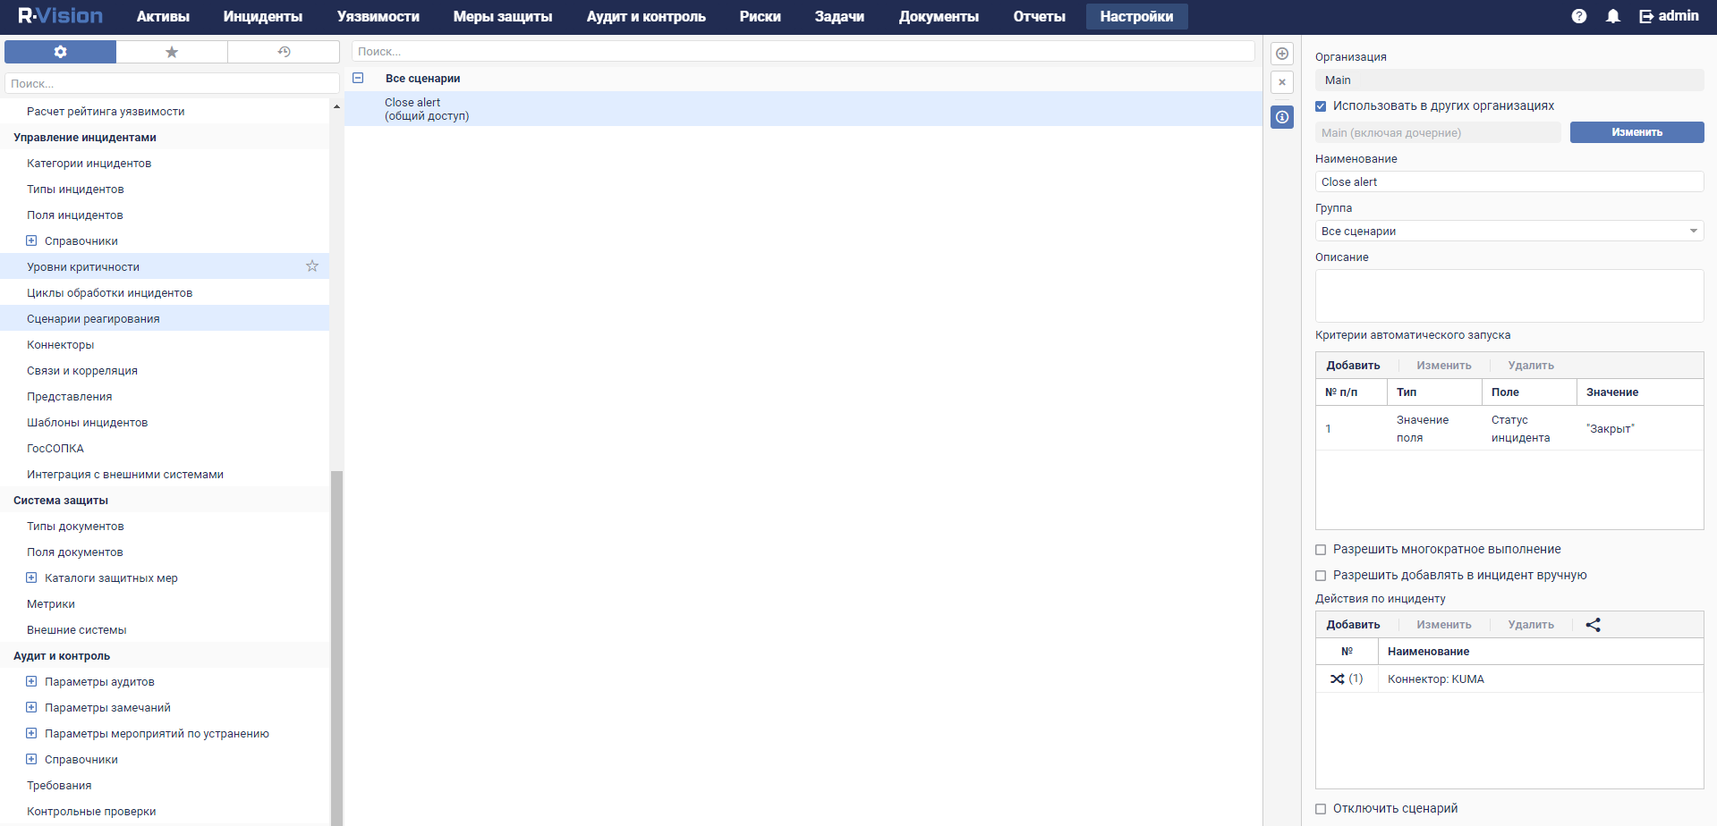Open Типы инцидентов
1717x826 pixels.
(x=75, y=190)
